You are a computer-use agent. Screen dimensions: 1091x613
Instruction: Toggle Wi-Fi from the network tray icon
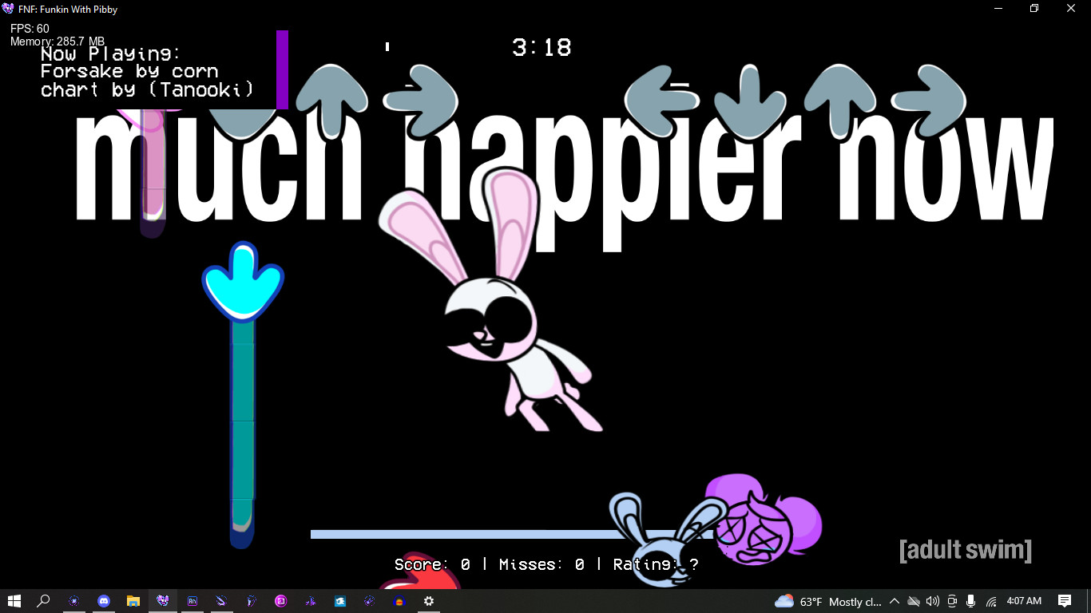(993, 602)
